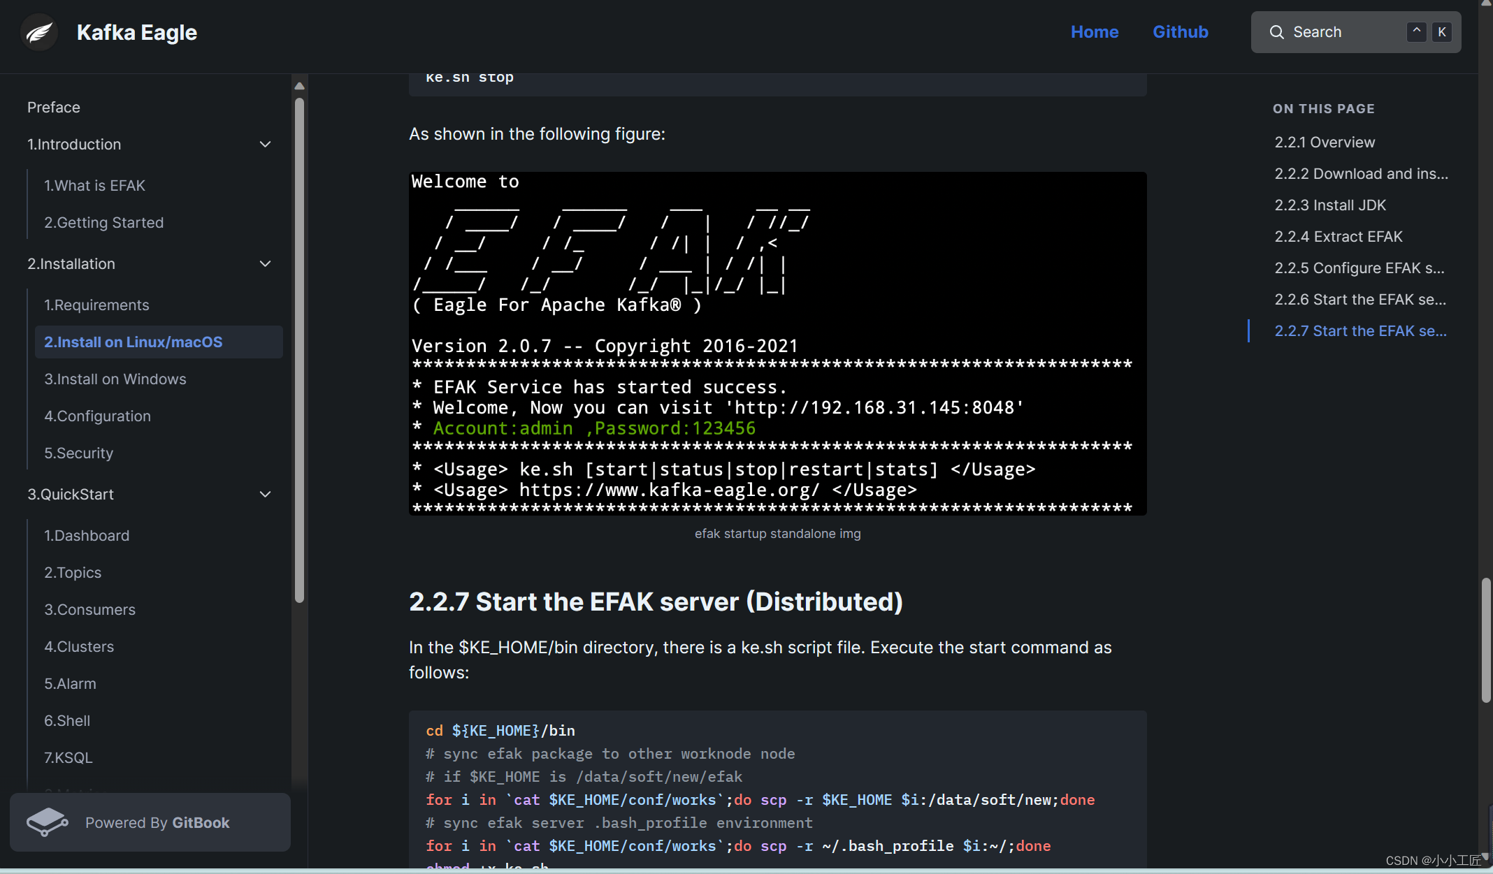Image resolution: width=1493 pixels, height=874 pixels.
Task: Open 5.Alarm page
Action: coord(70,684)
